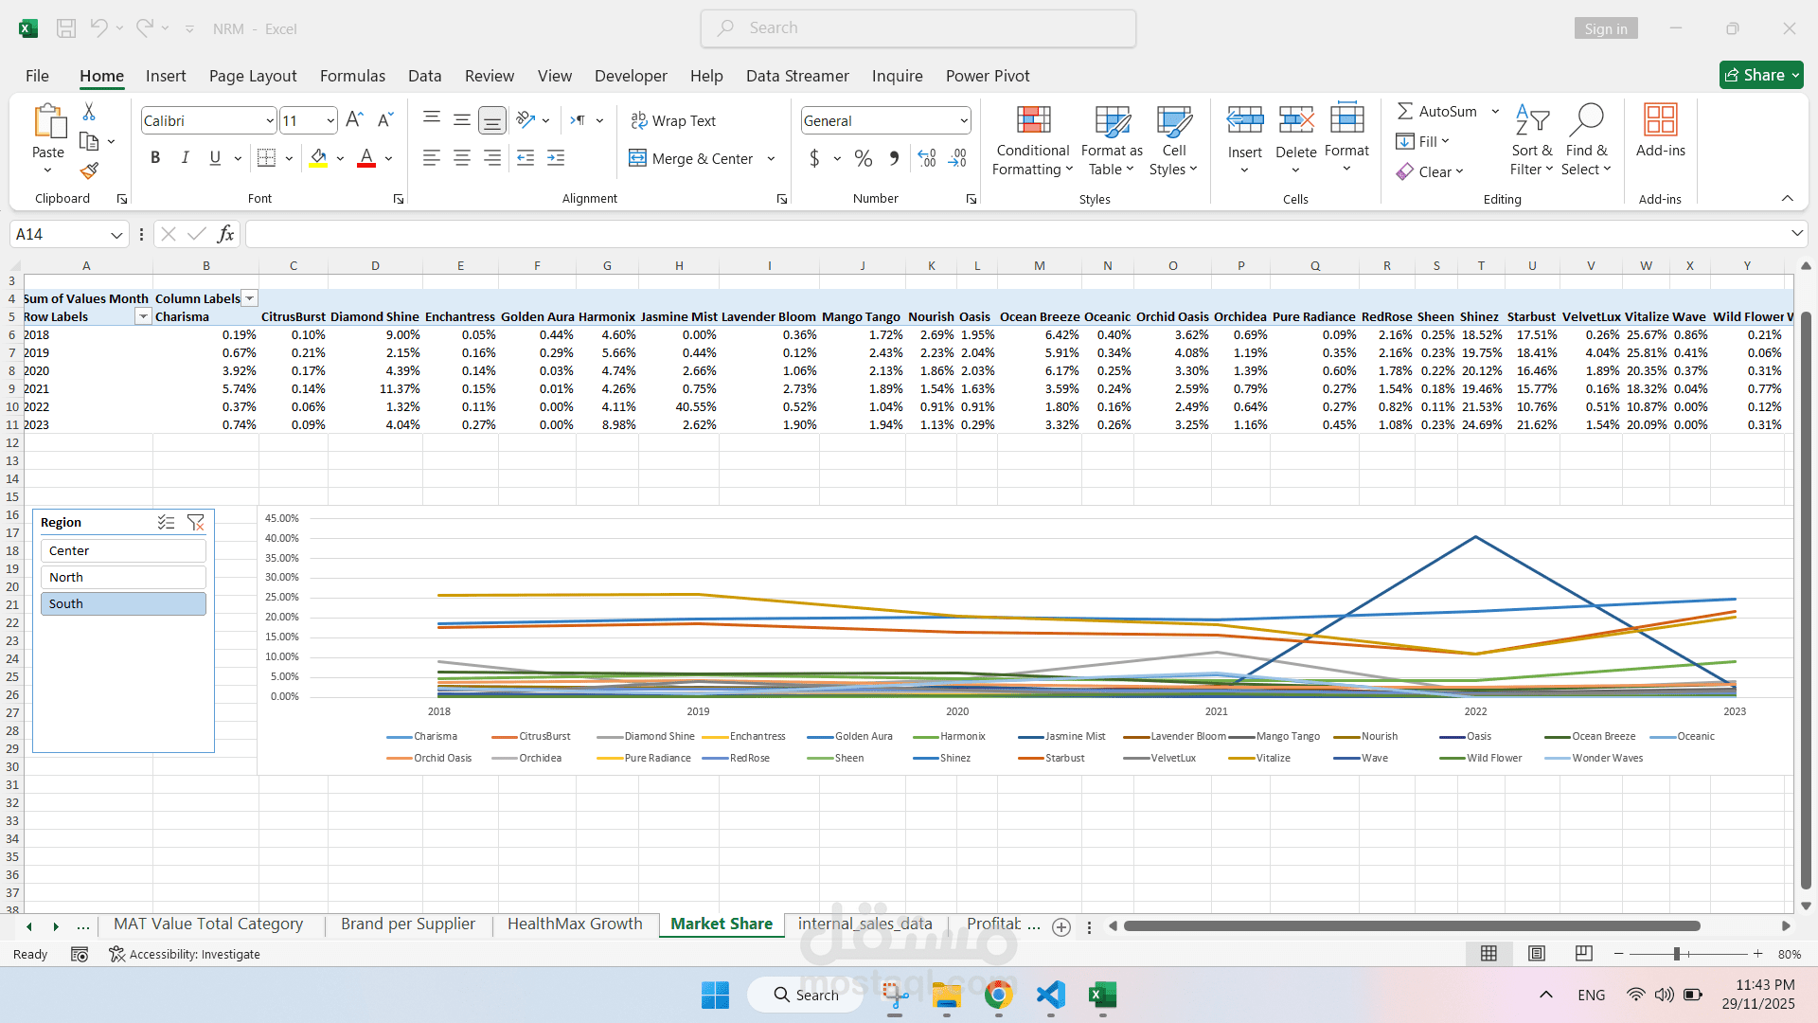The height and width of the screenshot is (1023, 1818).
Task: Clear the Region slicer filter
Action: (196, 523)
